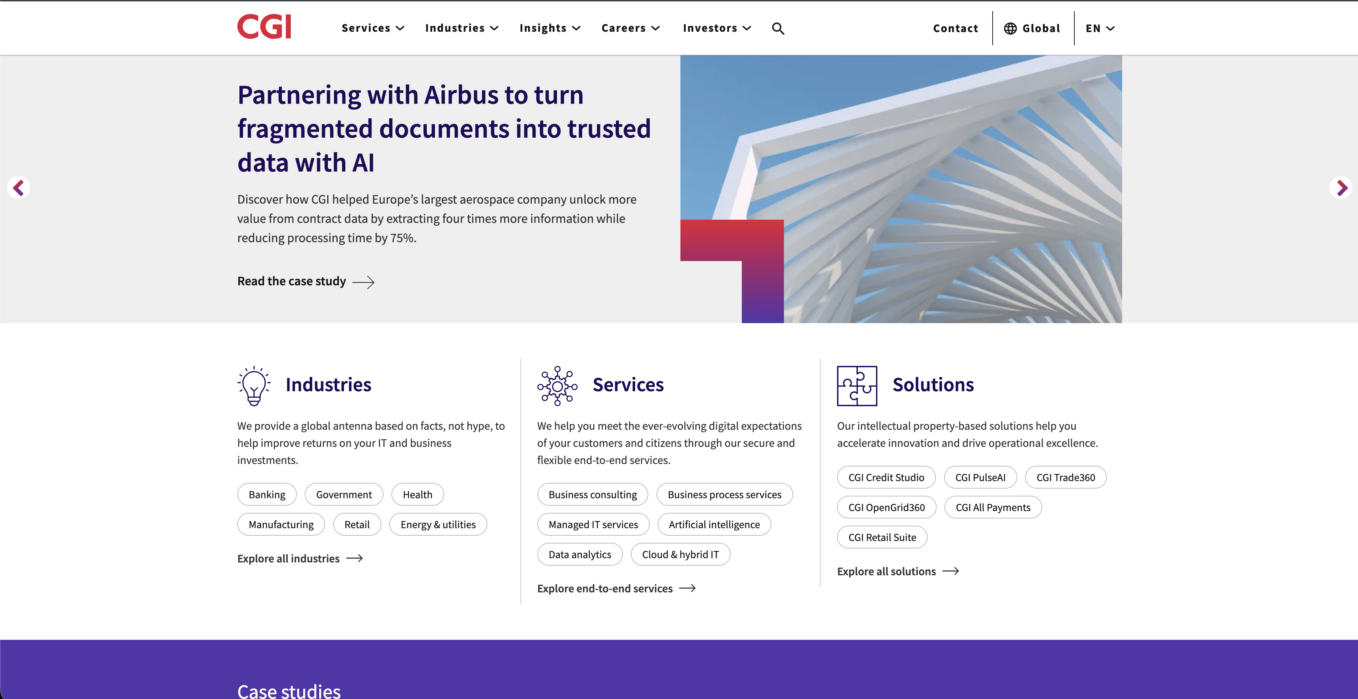
Task: Click the Partnering with Airbus headline
Action: pos(444,128)
